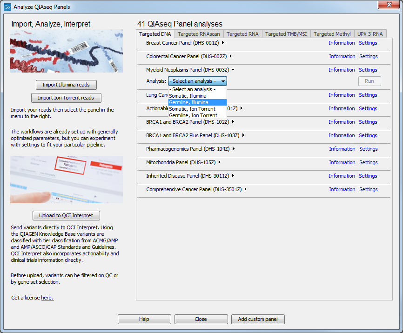Image resolution: width=403 pixels, height=333 pixels.
Task: Expand the Pharmacogenomics Panel (DHS-104Z) row
Action: pos(234,148)
